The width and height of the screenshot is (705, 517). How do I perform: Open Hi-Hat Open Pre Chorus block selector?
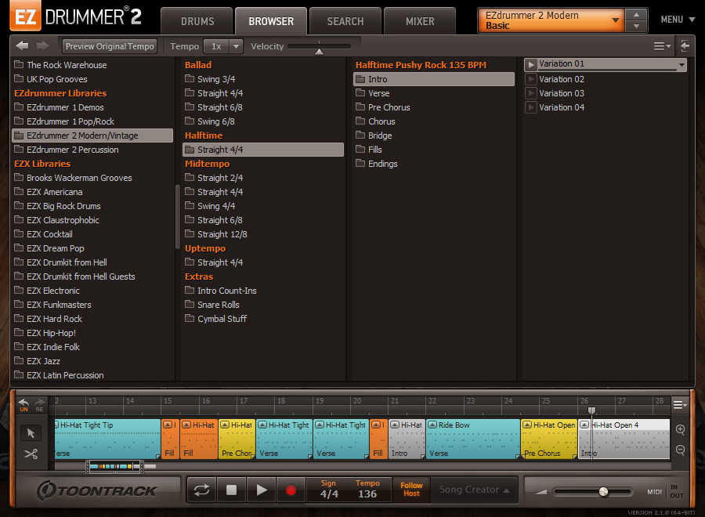527,425
